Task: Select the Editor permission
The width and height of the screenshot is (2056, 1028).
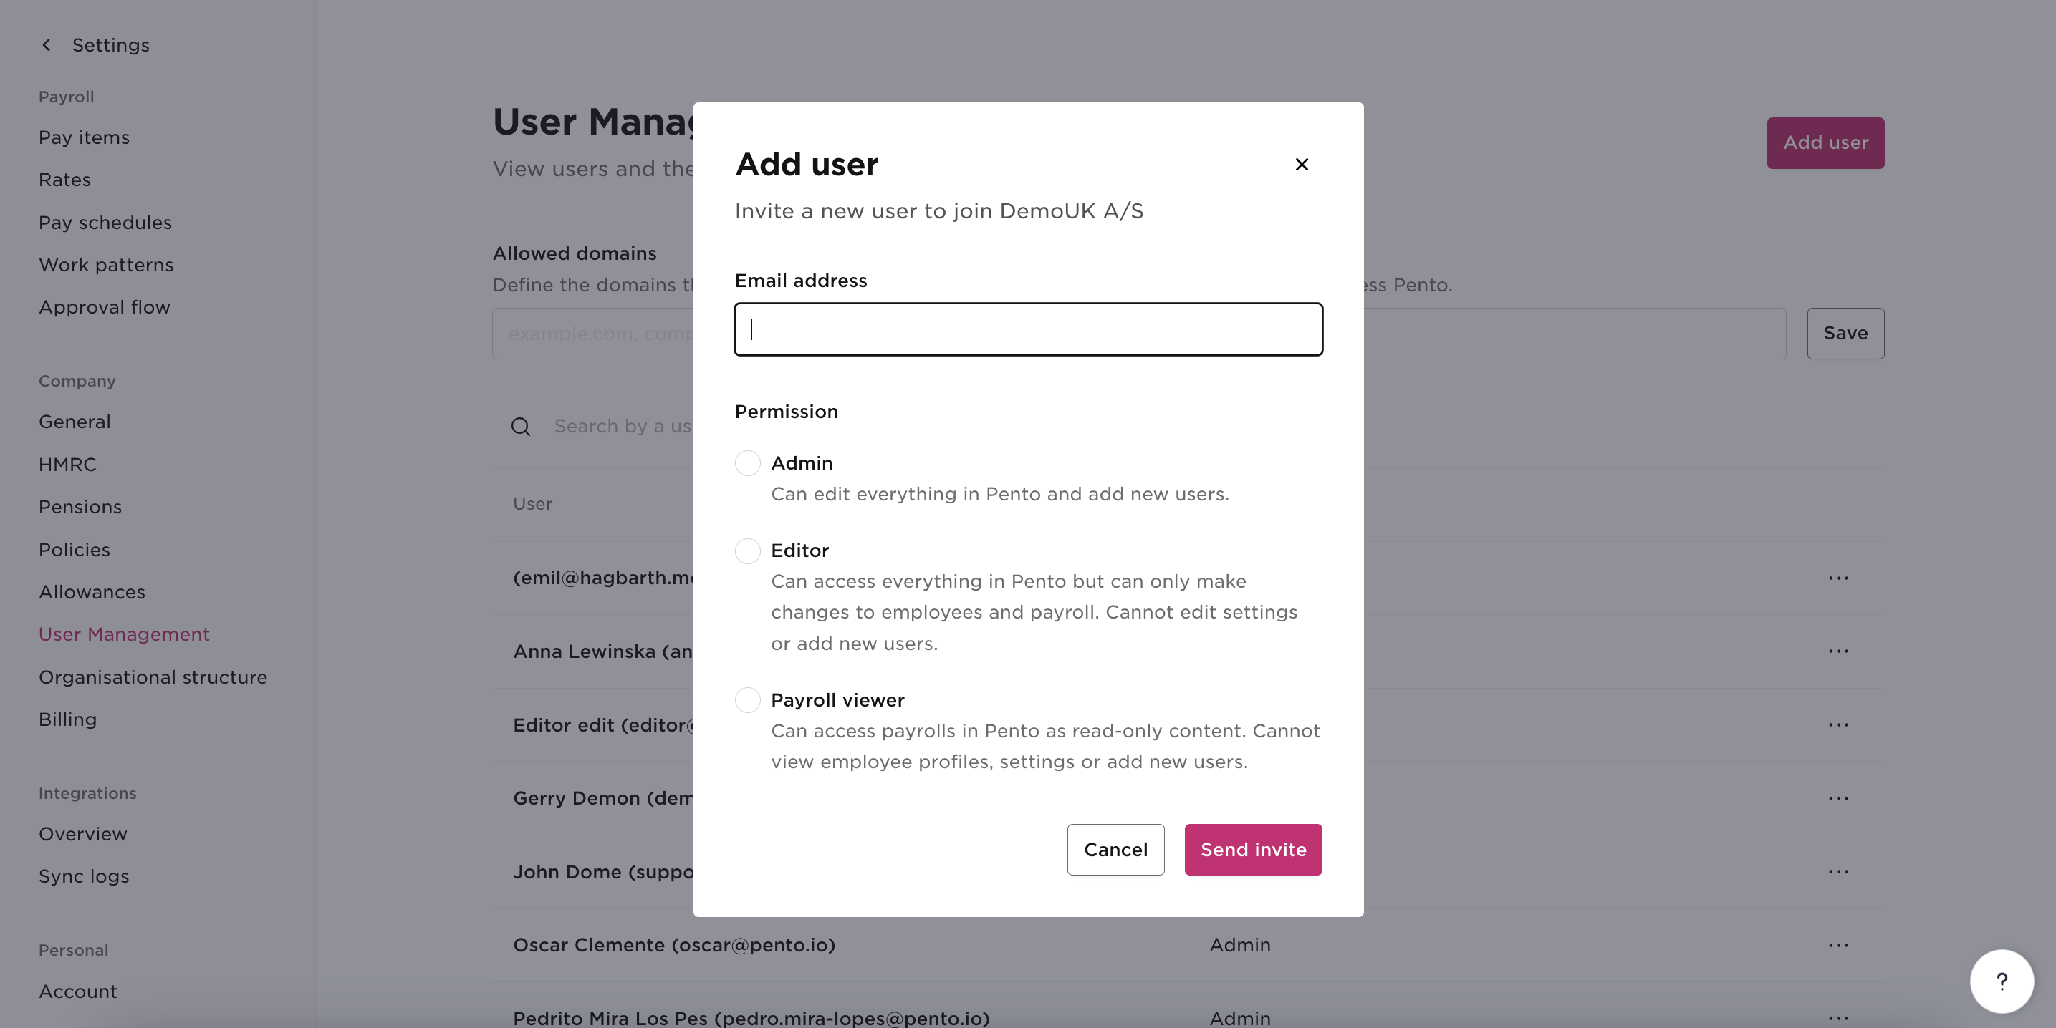Action: (748, 551)
